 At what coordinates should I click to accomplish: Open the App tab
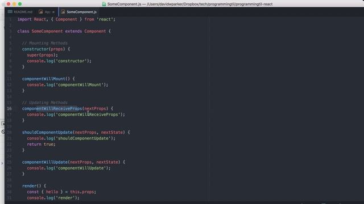tap(47, 12)
